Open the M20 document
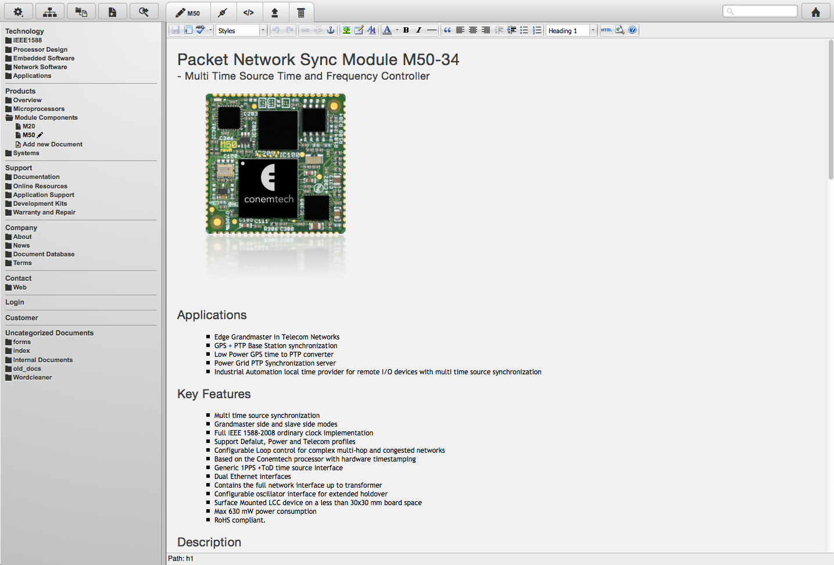The image size is (834, 565). pyautogui.click(x=26, y=126)
